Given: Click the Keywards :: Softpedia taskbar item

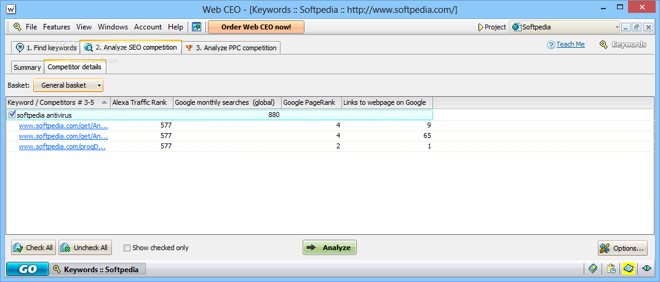Looking at the screenshot, I should click(x=98, y=269).
